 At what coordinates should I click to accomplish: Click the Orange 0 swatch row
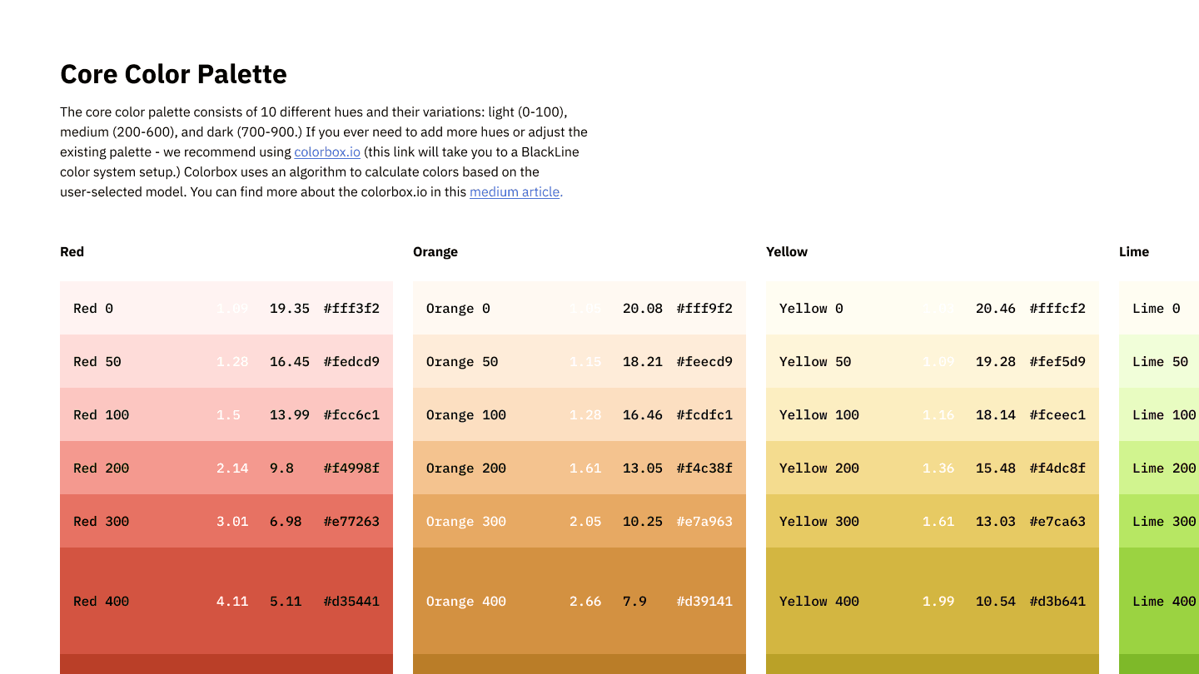click(x=580, y=308)
